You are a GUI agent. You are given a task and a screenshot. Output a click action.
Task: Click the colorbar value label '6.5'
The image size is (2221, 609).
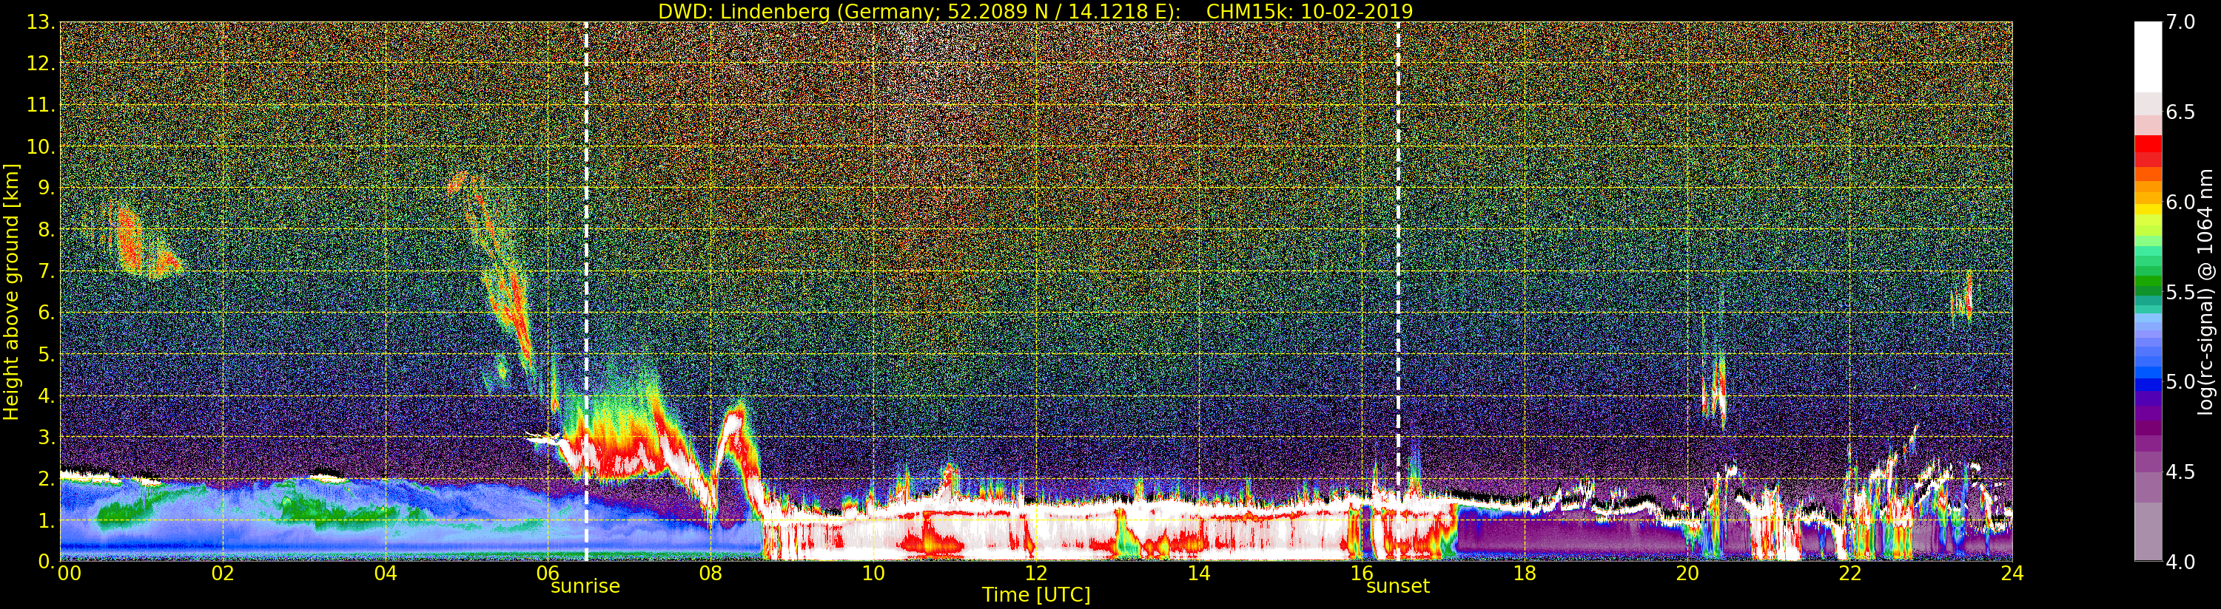pyautogui.click(x=2180, y=112)
